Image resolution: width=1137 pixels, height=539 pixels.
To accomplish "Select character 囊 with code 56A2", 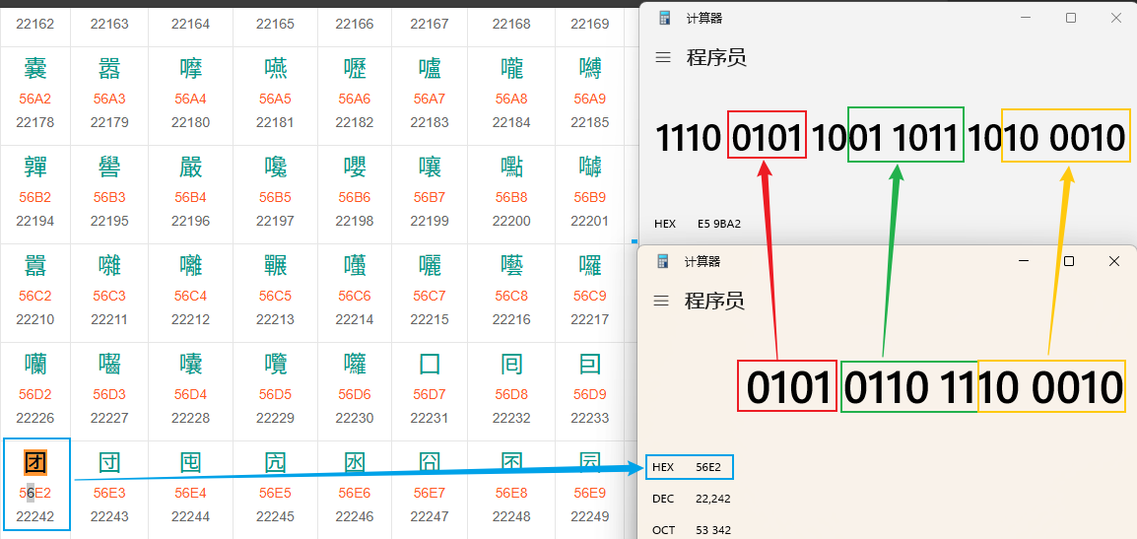I will [35, 68].
